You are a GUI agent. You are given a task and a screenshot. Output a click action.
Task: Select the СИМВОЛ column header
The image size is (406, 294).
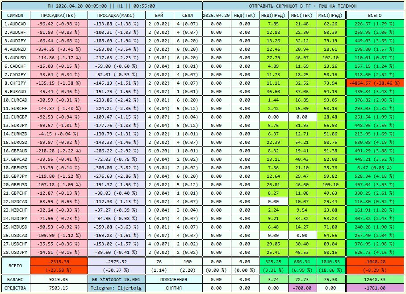[15, 15]
